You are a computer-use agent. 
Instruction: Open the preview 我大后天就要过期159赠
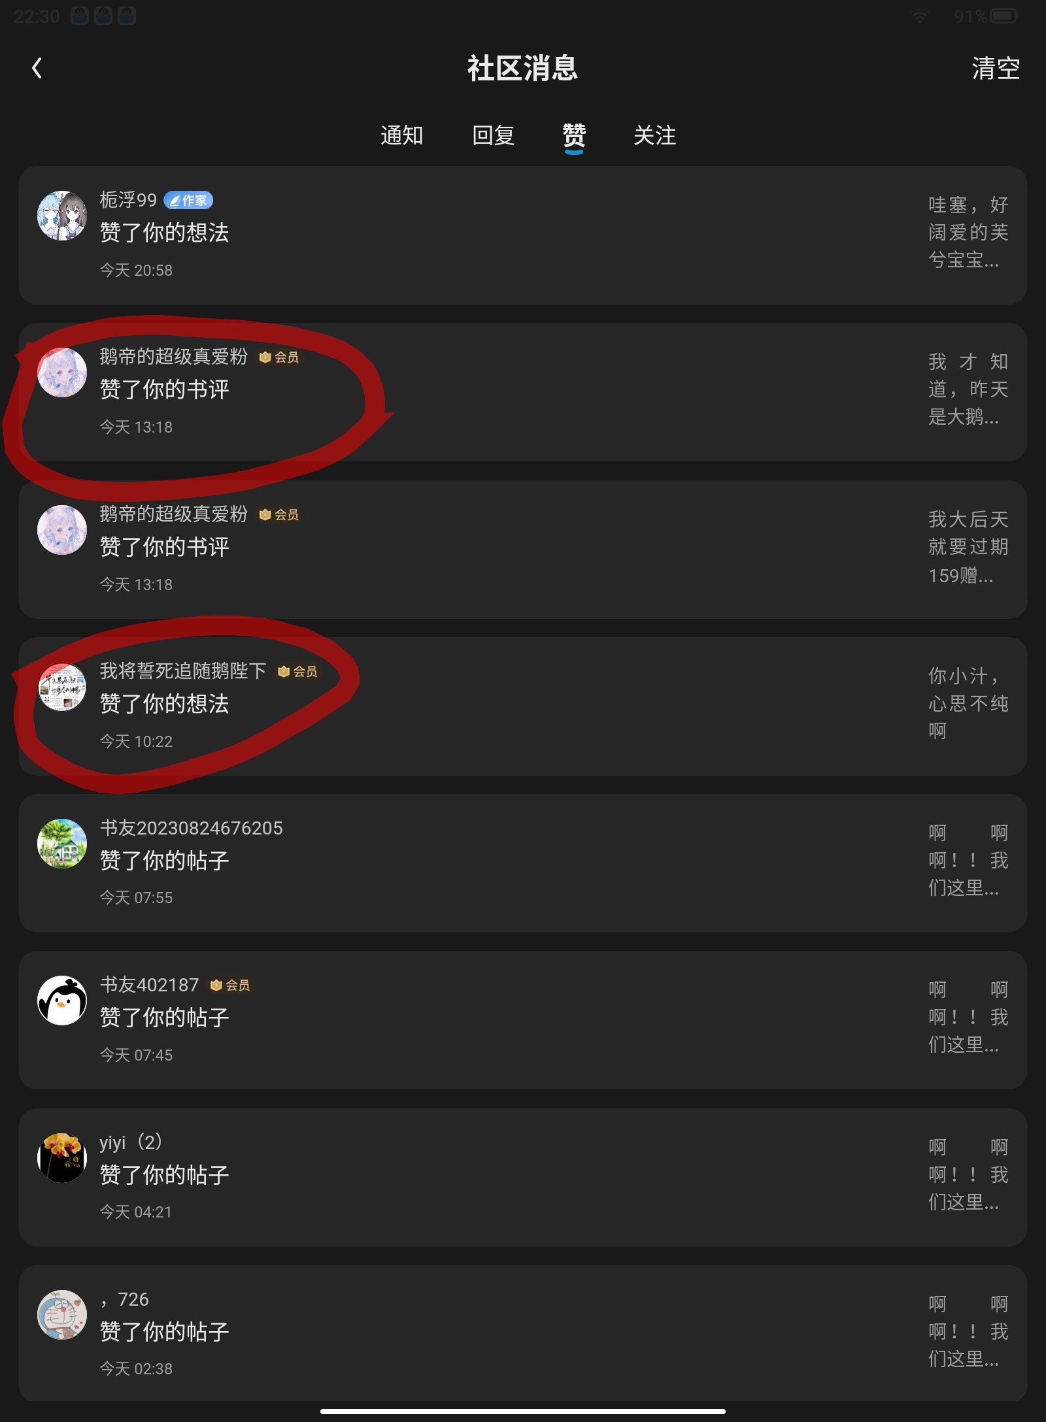[968, 547]
